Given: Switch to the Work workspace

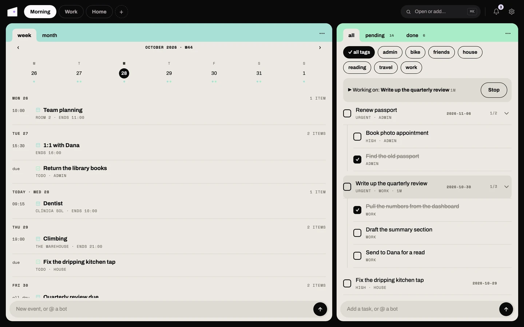Looking at the screenshot, I should 71,12.
